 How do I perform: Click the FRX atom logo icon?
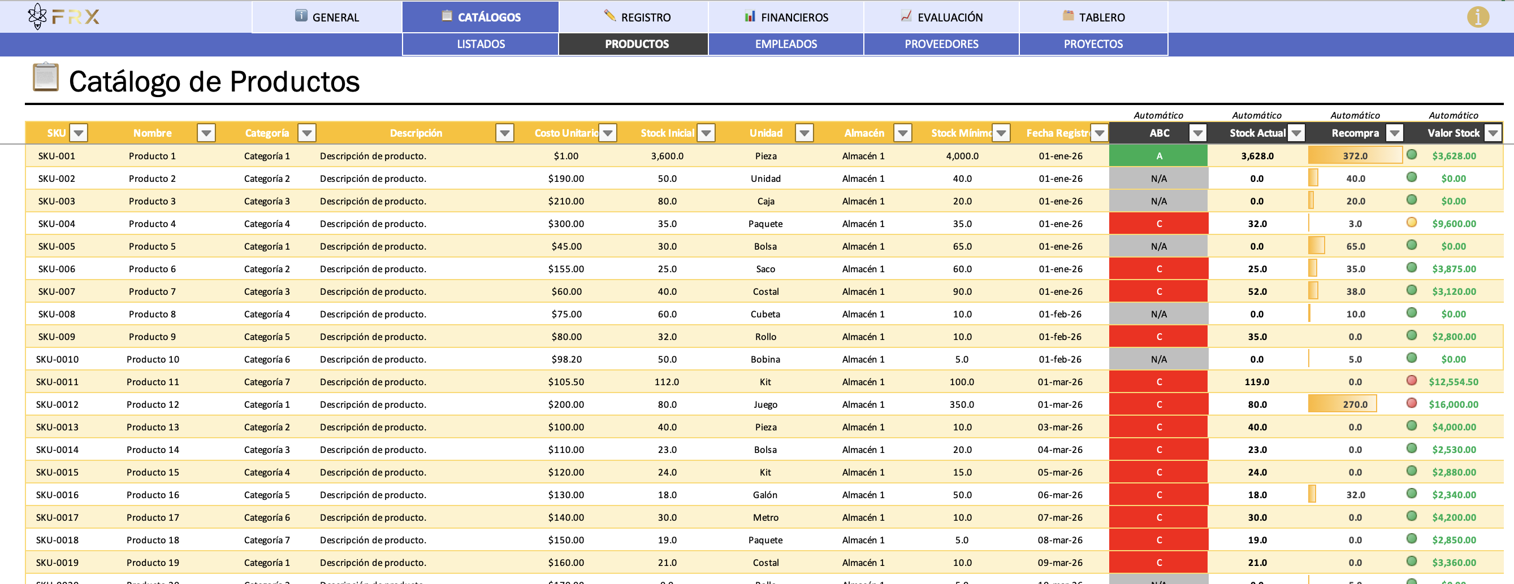pos(38,16)
